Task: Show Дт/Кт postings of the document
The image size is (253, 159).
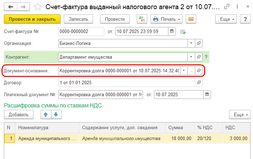Action: (142, 19)
